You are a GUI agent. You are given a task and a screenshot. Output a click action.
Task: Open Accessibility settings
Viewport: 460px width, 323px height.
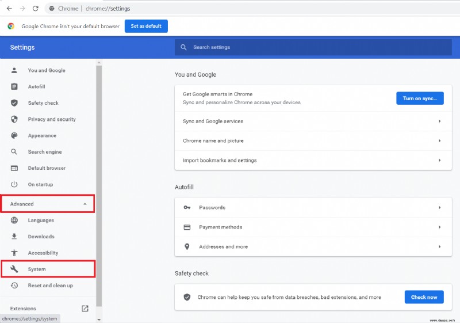point(43,253)
